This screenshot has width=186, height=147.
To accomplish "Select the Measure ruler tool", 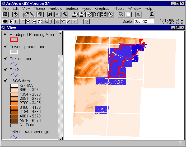I will (46, 22).
